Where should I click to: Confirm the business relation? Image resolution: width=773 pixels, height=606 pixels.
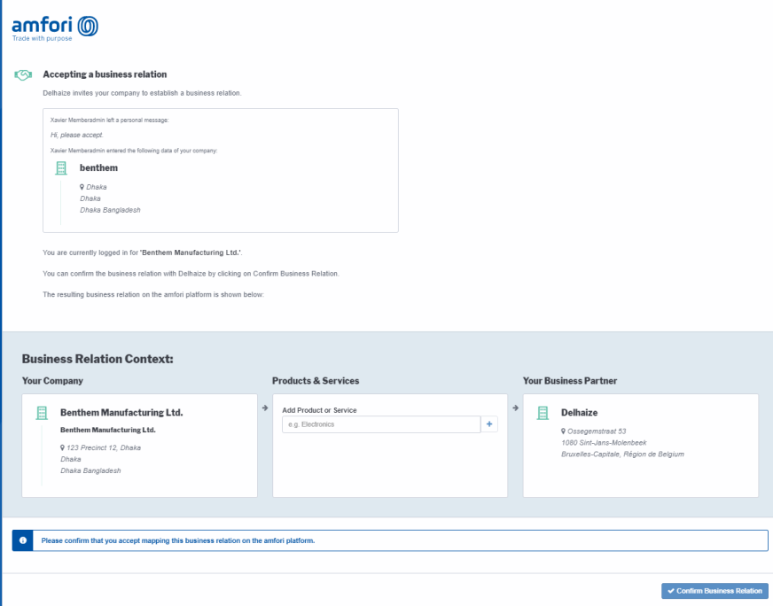[714, 591]
